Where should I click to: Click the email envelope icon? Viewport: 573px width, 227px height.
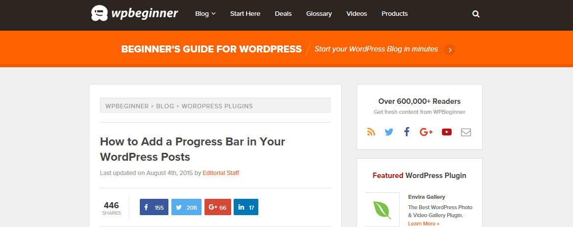pos(466,132)
